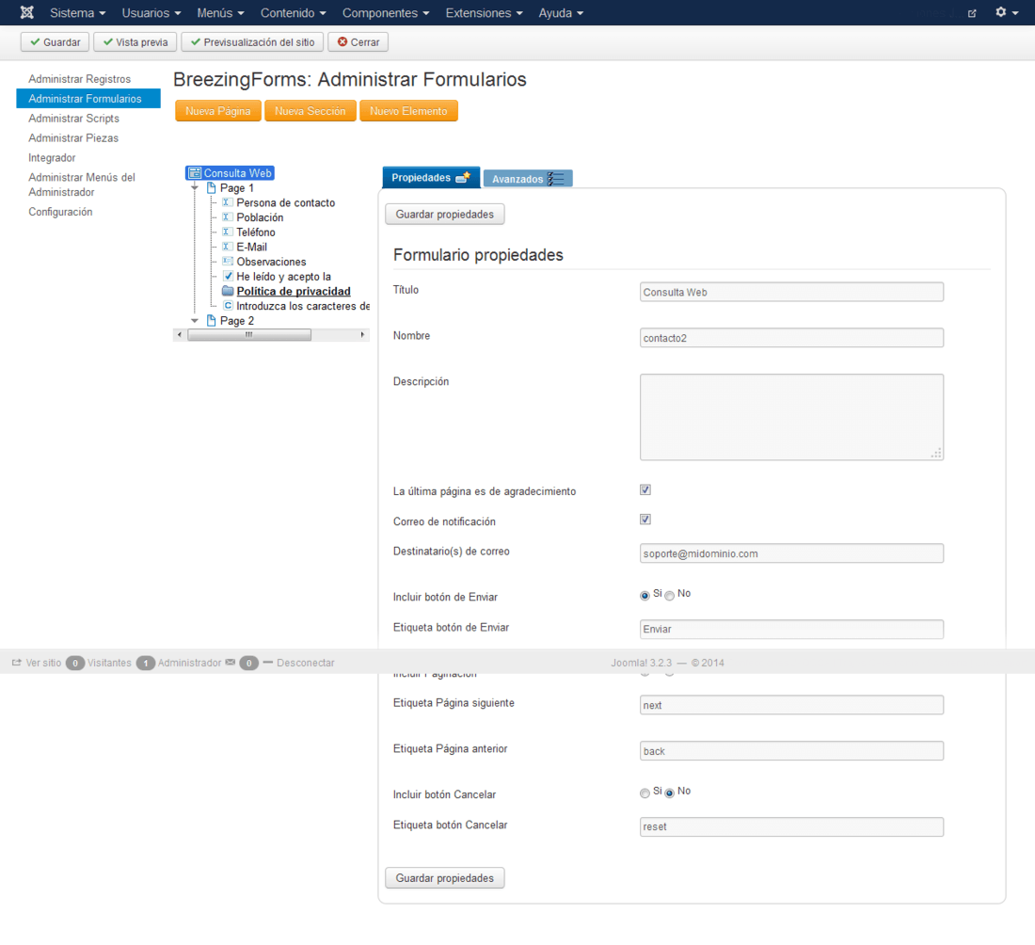This screenshot has height=945, width=1035.
Task: Click the Guardar toolbar button
Action: point(56,42)
